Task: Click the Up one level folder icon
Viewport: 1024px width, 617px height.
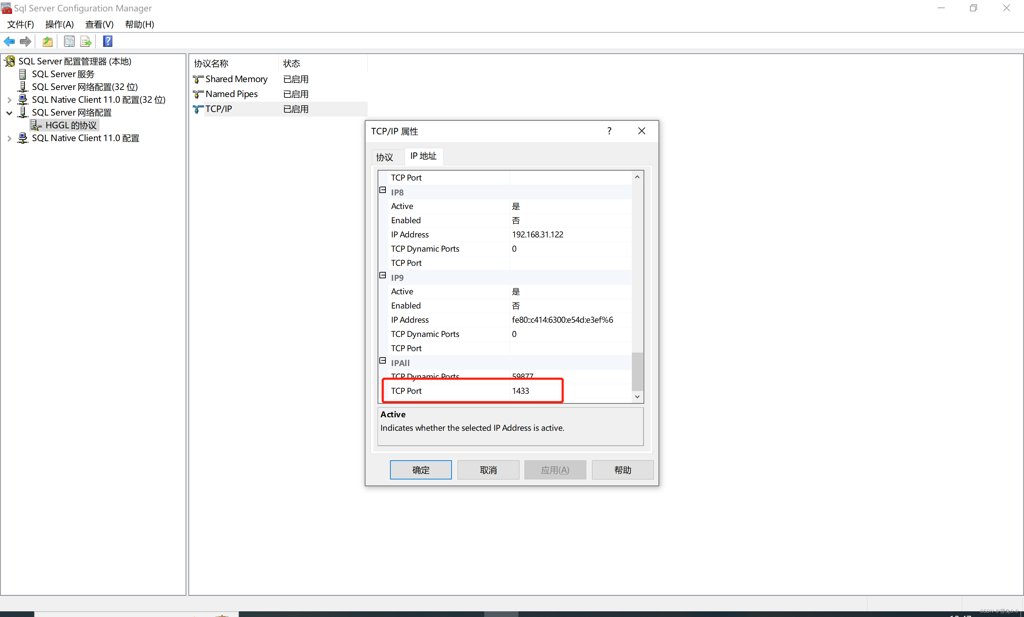Action: pos(48,41)
